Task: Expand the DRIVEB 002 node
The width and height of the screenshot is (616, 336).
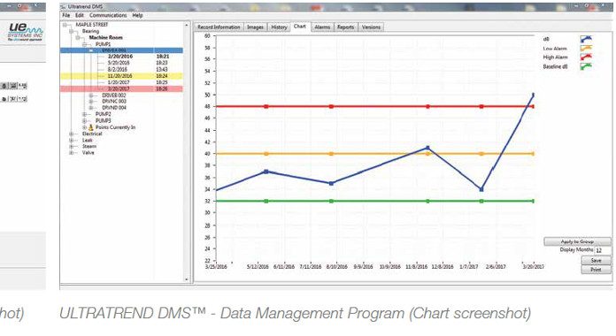Action: pyautogui.click(x=91, y=95)
